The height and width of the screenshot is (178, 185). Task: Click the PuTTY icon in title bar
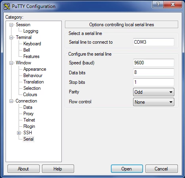[x=7, y=6]
